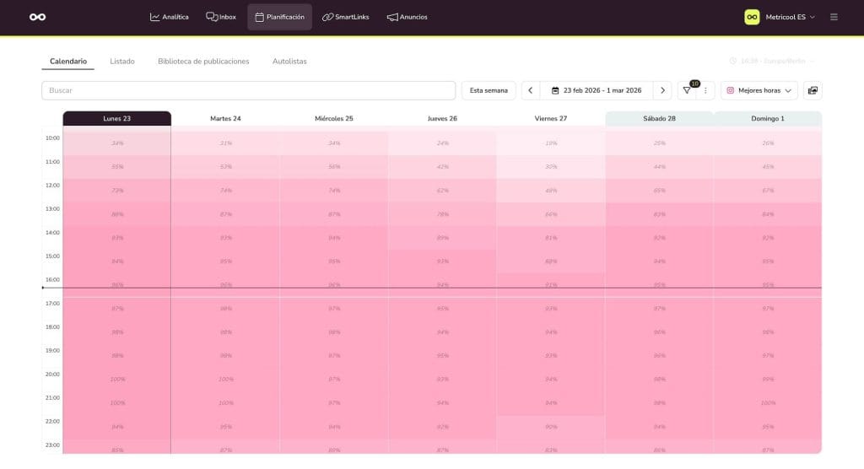Open the Anuncios megaphone section
The image size is (864, 469).
pos(407,17)
